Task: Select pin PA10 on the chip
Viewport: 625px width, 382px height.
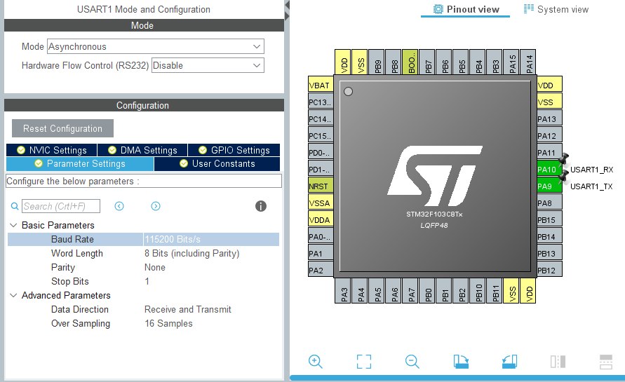Action: tap(549, 170)
